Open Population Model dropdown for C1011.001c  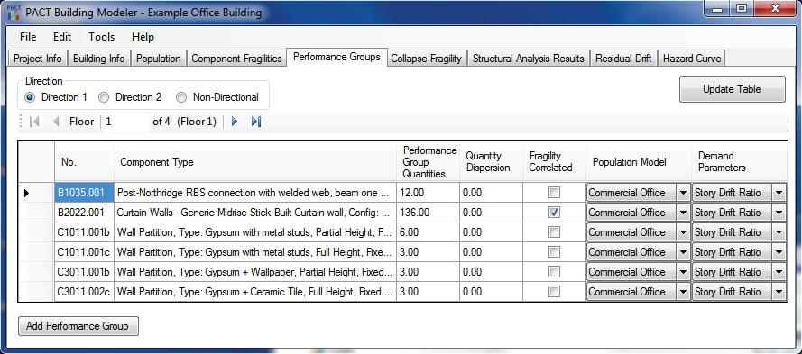click(683, 252)
